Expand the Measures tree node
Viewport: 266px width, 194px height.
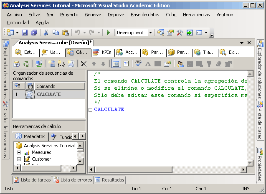click(x=19, y=153)
